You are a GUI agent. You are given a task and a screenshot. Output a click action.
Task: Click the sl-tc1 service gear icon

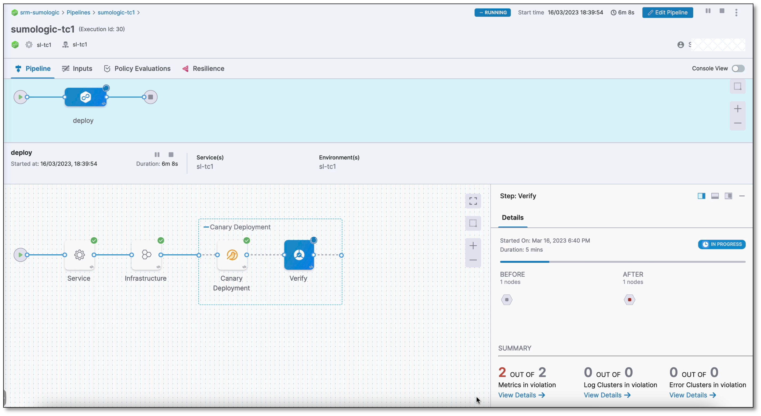point(29,45)
